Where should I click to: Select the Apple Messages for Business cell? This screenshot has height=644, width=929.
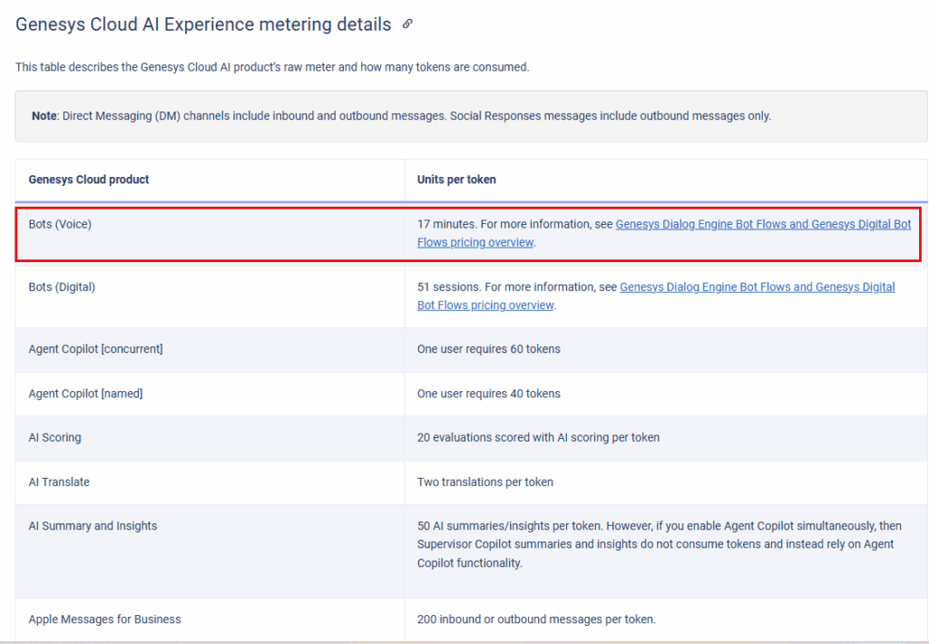[103, 620]
